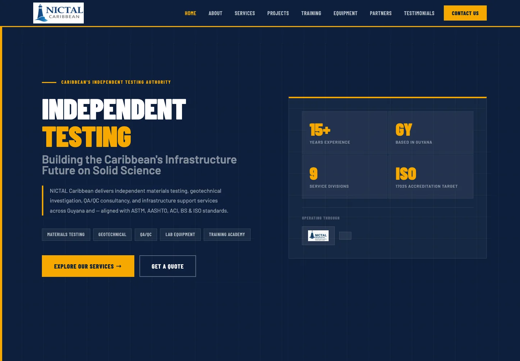Click the "Operating Through" label
Image resolution: width=520 pixels, height=361 pixels.
(x=321, y=218)
